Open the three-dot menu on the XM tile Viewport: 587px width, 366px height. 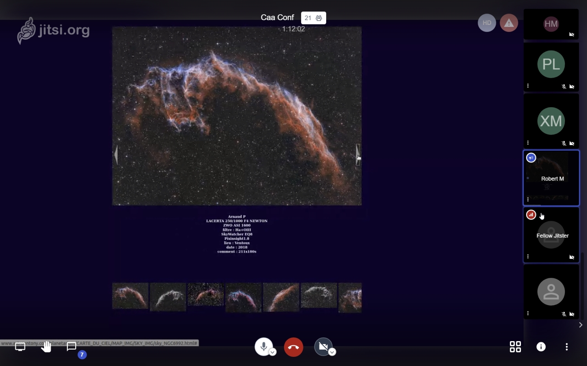tap(528, 142)
